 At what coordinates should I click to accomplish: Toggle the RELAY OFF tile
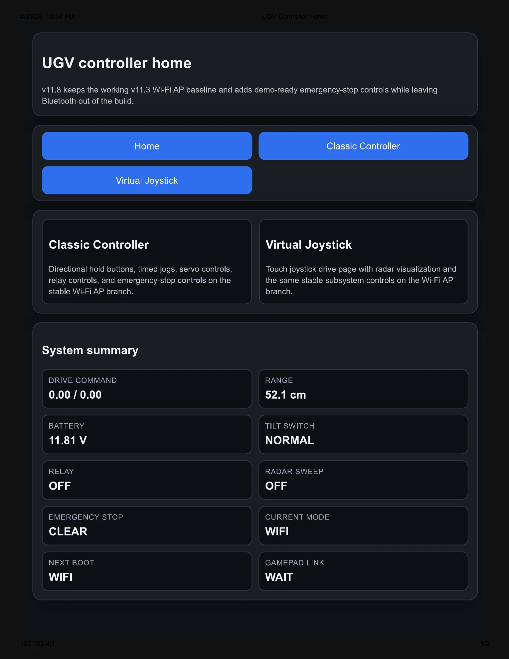147,480
